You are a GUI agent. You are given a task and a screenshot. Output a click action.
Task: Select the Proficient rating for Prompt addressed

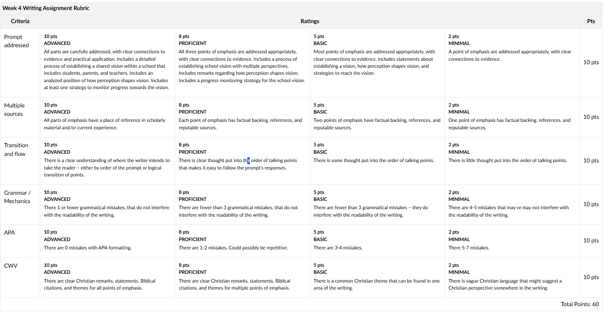(242, 62)
